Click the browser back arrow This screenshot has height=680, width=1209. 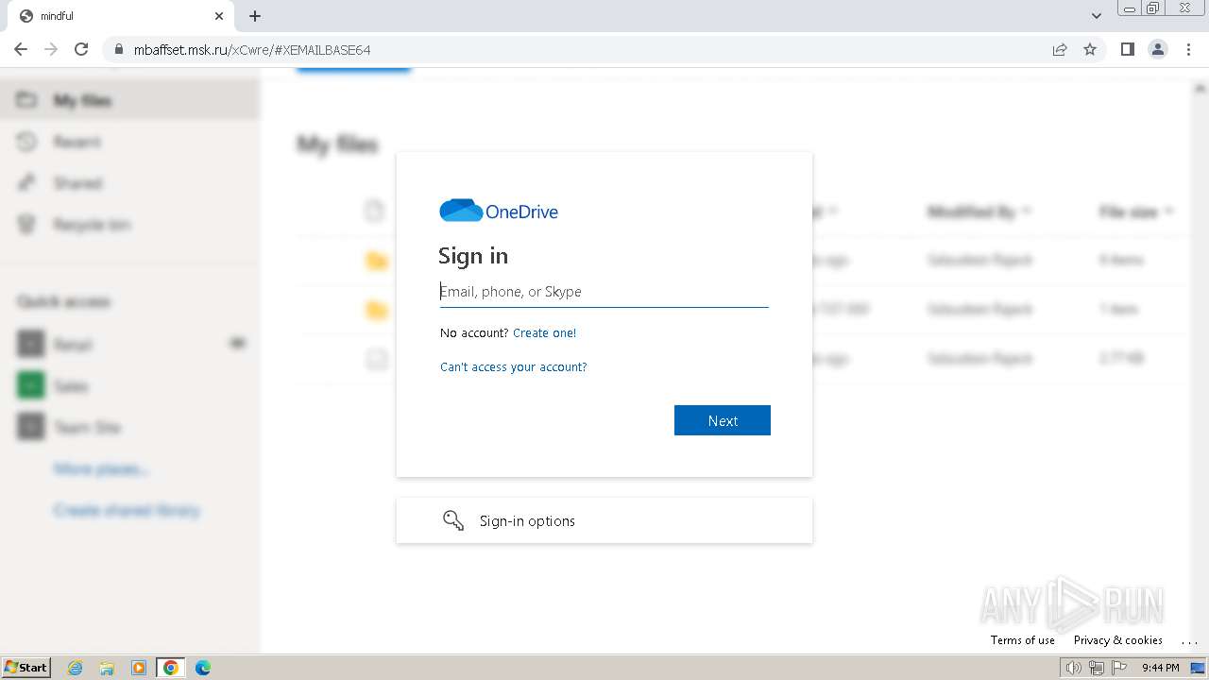pyautogui.click(x=21, y=49)
